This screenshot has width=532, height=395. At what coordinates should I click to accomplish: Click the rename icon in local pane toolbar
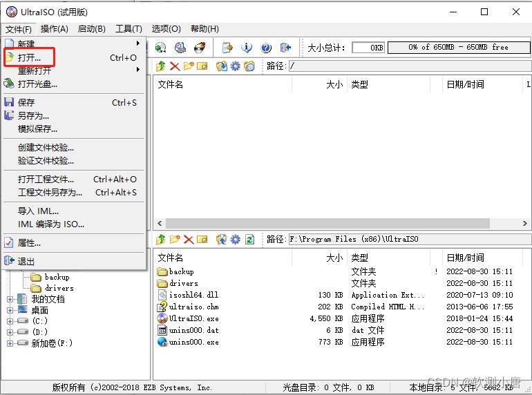pyautogui.click(x=202, y=240)
